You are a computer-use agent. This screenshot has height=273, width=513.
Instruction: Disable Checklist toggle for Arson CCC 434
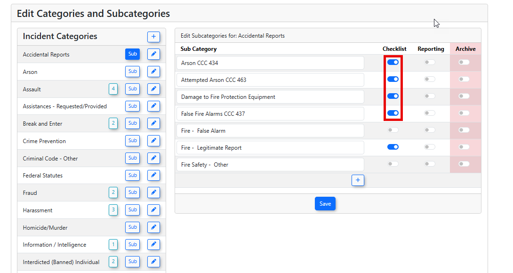coord(393,62)
